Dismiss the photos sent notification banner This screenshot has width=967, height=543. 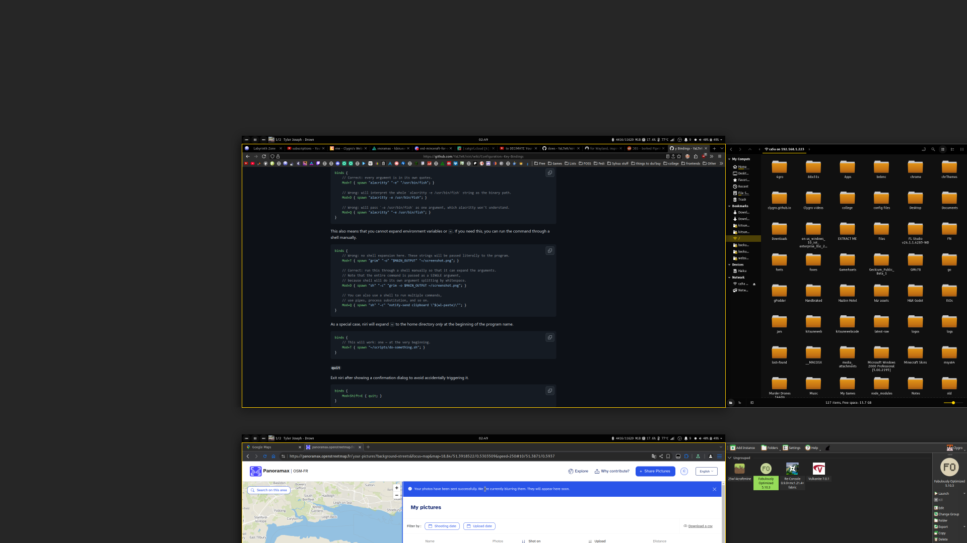[x=714, y=489]
